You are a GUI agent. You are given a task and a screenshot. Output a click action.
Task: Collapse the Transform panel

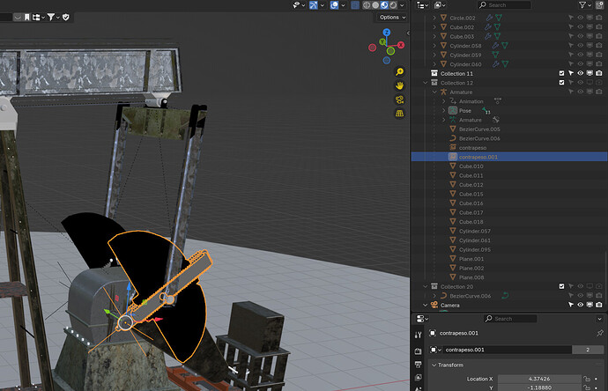434,365
